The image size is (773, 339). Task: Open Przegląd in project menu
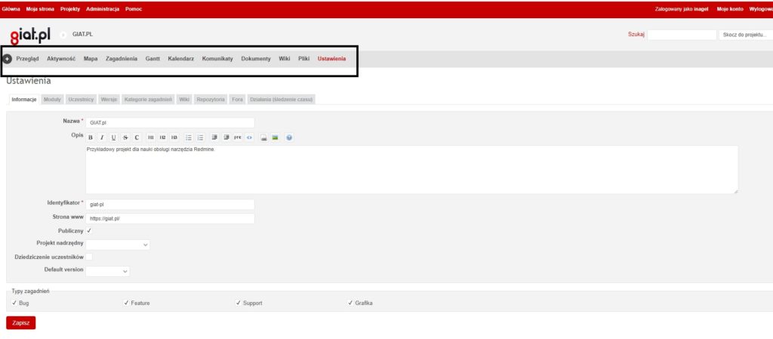[28, 59]
